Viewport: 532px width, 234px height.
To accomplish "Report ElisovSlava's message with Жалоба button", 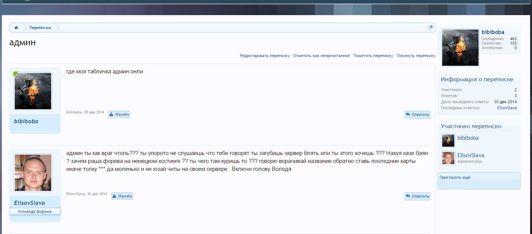I will [x=122, y=196].
